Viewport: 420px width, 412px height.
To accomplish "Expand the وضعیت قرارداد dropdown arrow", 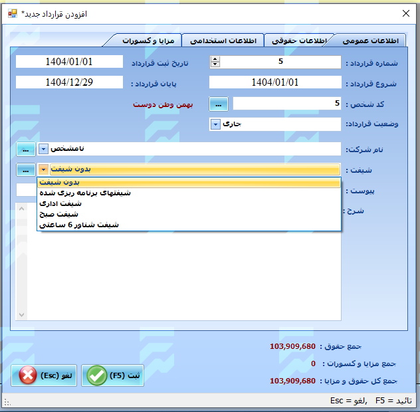I will click(x=215, y=124).
